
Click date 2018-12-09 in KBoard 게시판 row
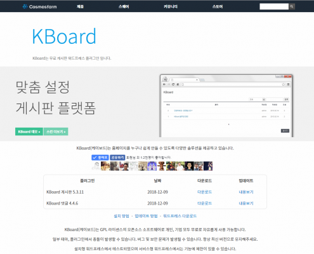pos(157,192)
